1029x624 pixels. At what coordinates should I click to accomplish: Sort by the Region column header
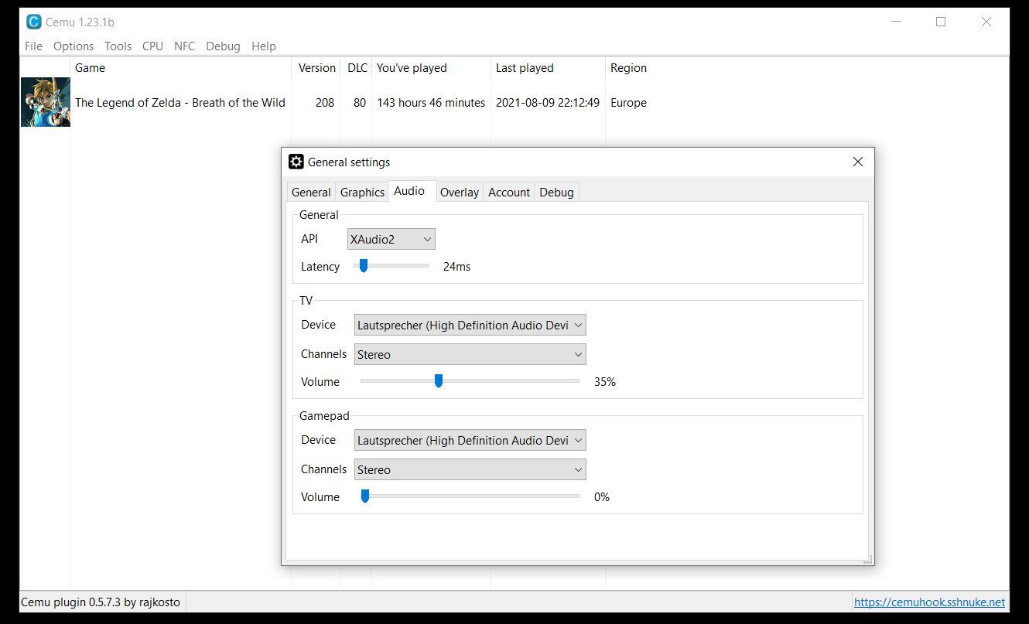coord(628,68)
